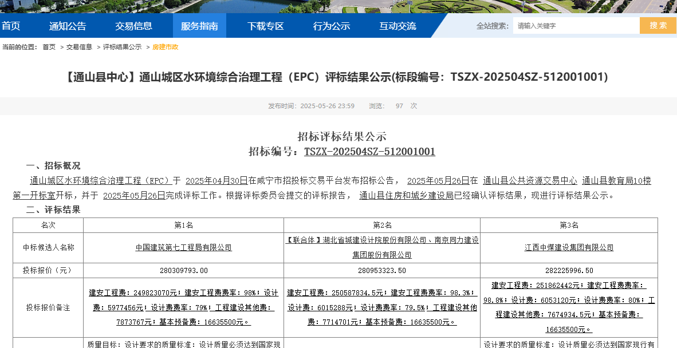Open the 首页 navigation menu item
Viewport: 677px width, 348px height.
11,26
